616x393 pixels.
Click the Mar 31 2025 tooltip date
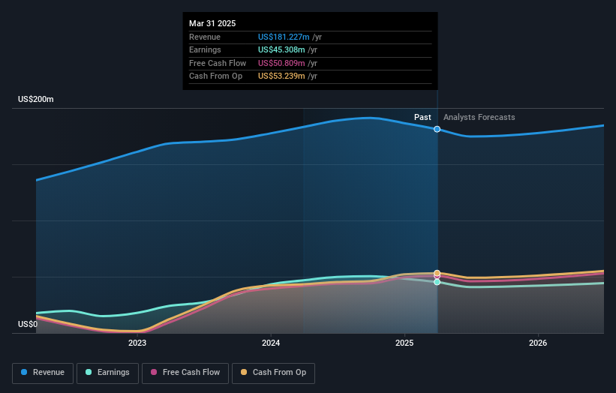(212, 23)
